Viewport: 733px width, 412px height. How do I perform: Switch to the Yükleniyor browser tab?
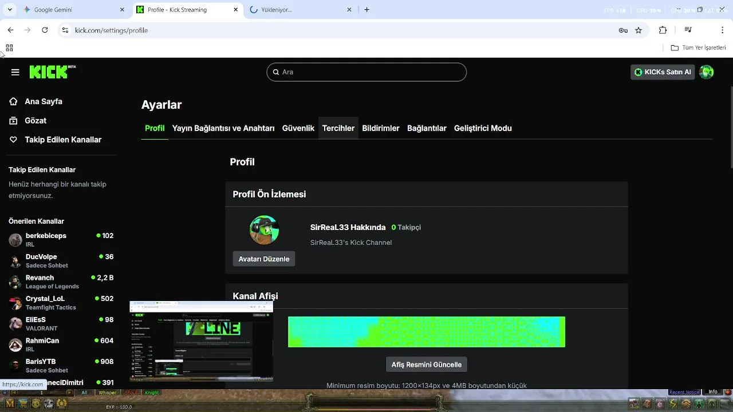tap(302, 10)
